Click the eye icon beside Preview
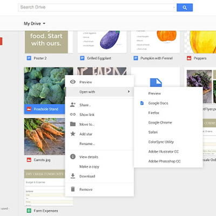 73,82
